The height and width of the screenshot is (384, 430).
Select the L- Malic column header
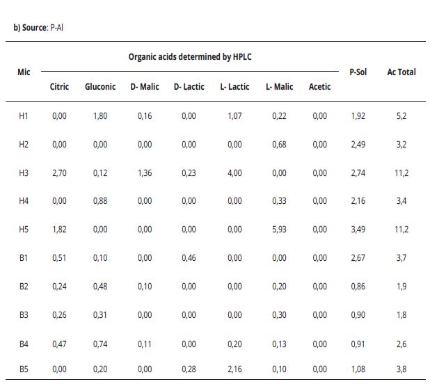279,87
